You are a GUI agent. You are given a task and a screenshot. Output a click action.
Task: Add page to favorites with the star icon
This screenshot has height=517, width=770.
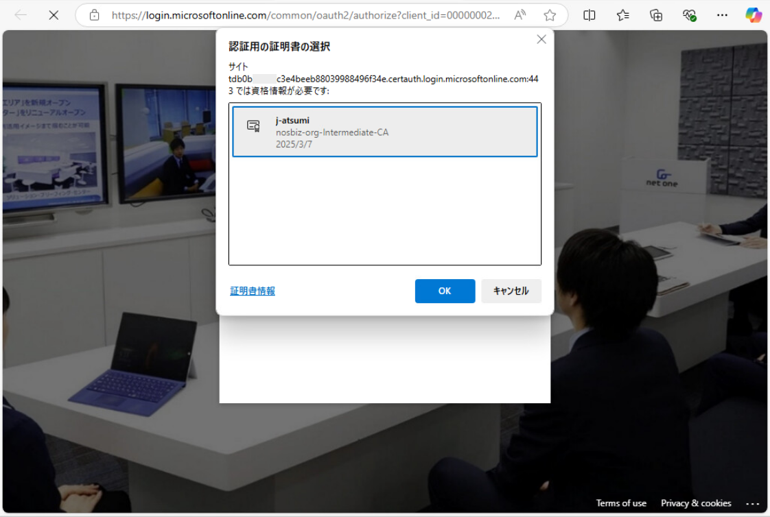tap(550, 15)
